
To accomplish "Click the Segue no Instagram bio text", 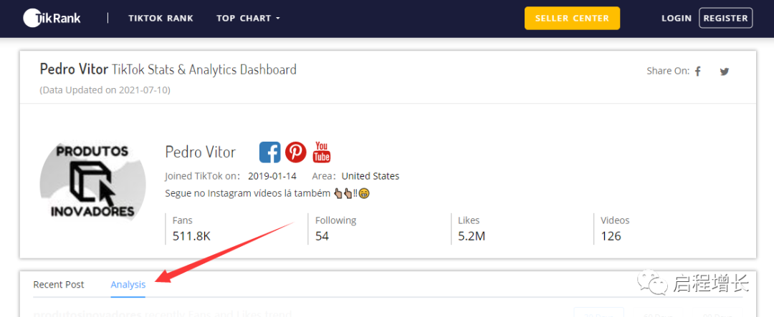I will 267,193.
